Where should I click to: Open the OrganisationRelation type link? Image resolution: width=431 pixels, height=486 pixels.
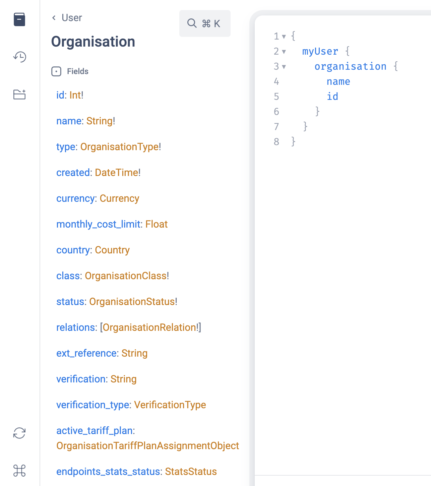(x=149, y=327)
